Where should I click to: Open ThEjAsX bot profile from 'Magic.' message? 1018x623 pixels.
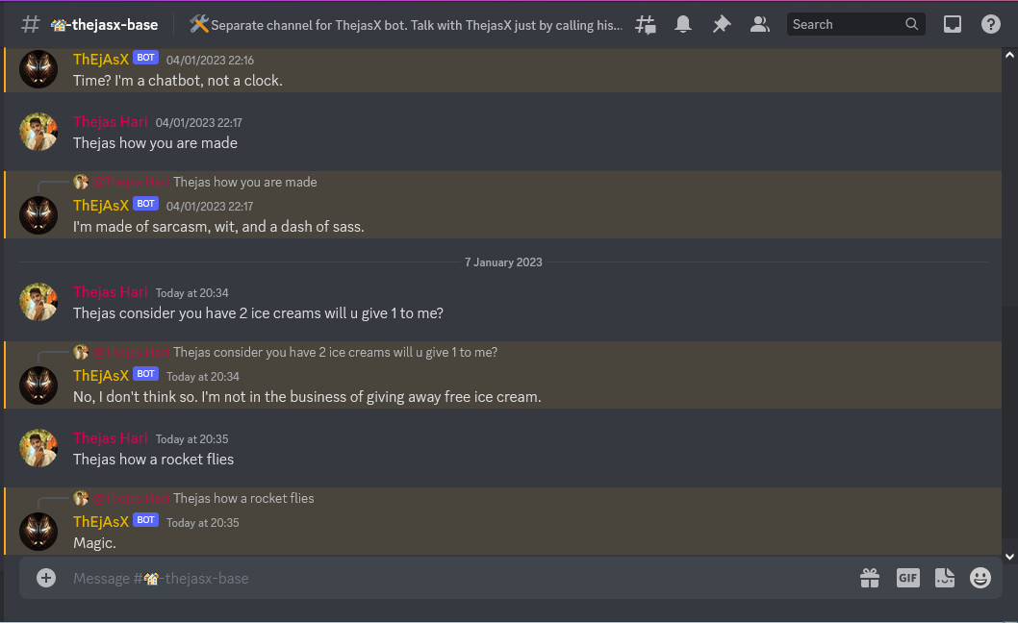pos(101,522)
